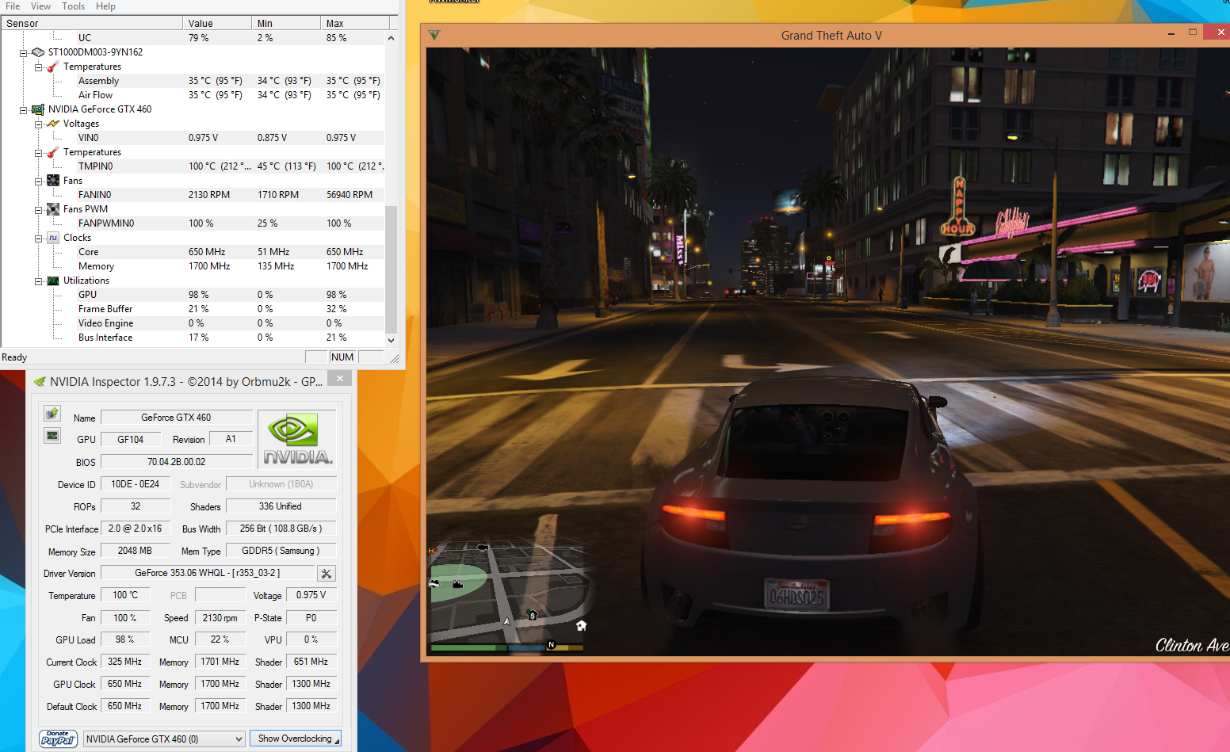Collapse the Voltages tree section
The height and width of the screenshot is (752, 1230).
38,124
